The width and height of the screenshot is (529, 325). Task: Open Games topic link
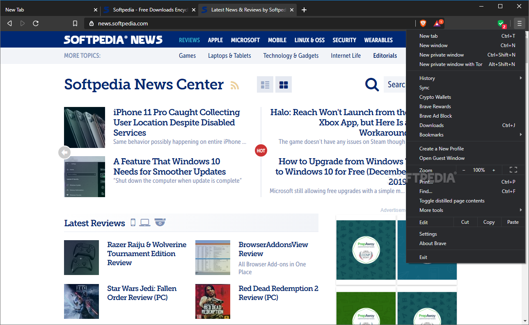[187, 55]
